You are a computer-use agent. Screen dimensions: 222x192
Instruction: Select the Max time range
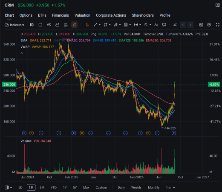86,188
